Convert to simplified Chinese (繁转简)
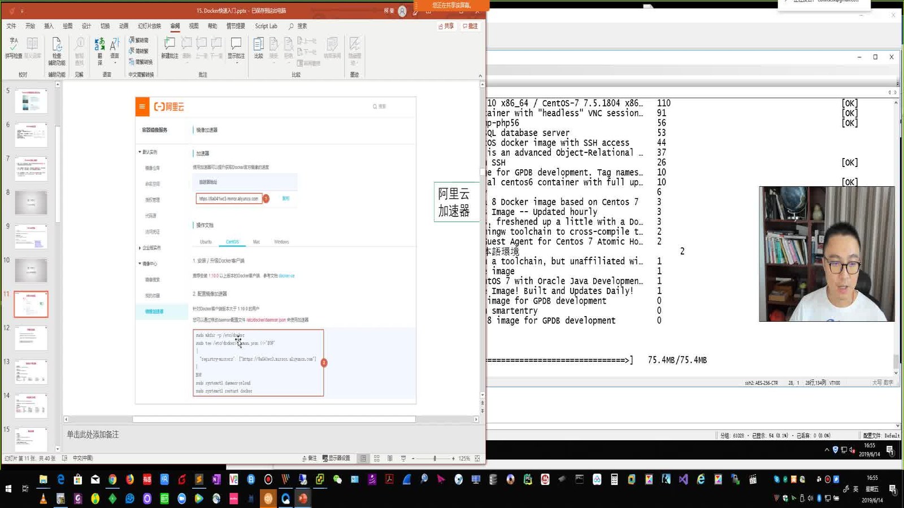Image resolution: width=904 pixels, height=508 pixels. (x=139, y=41)
